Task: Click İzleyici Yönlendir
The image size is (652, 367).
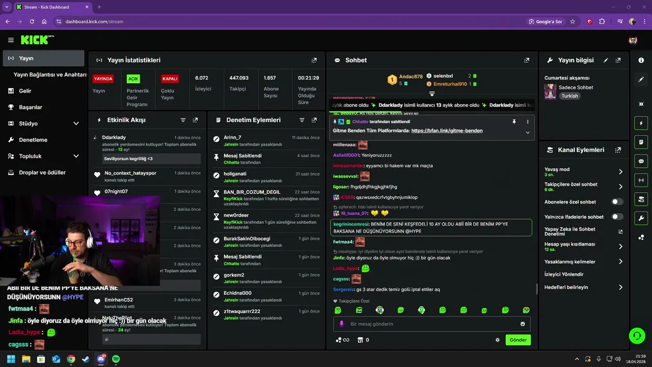Action: (564, 274)
